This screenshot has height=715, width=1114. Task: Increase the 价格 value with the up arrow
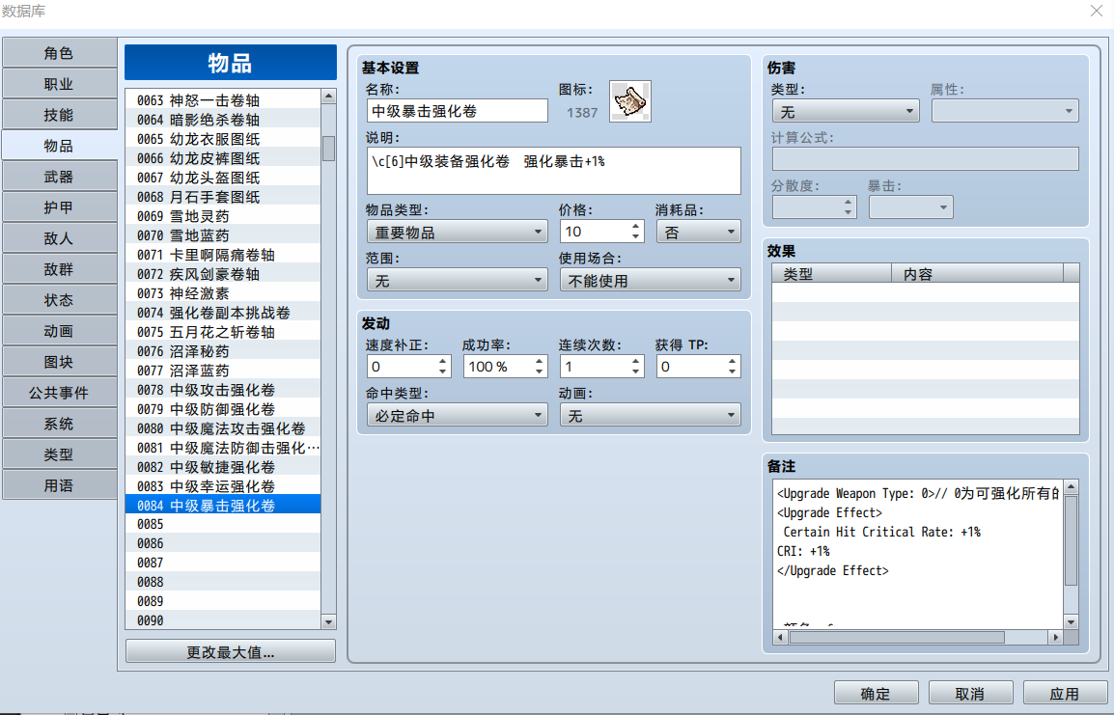[636, 227]
